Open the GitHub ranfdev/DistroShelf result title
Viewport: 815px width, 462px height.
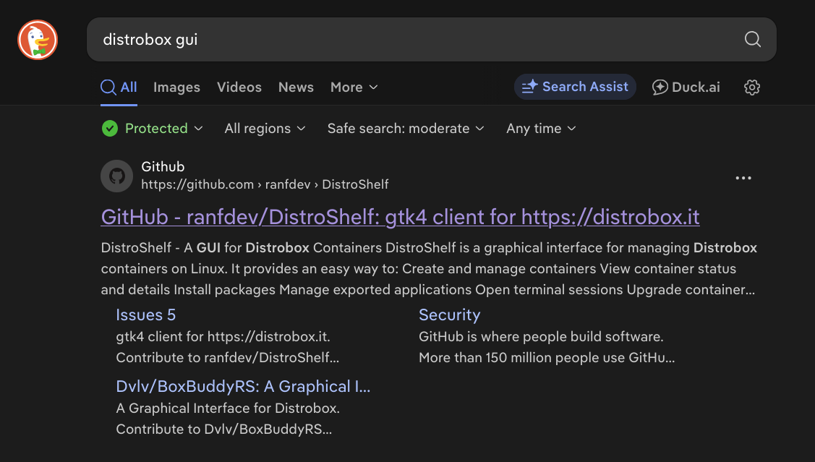[x=400, y=217]
